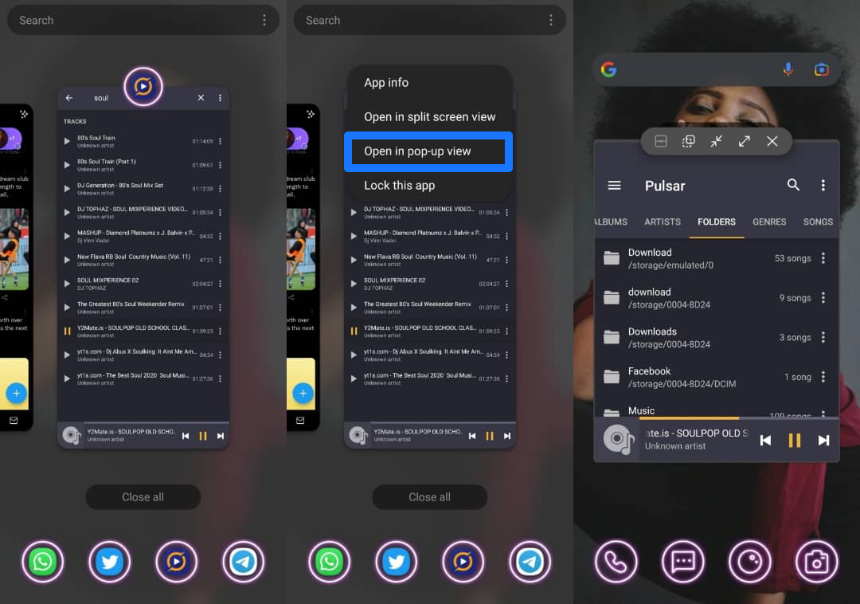Tap Close all on the left recents screen
Image resolution: width=860 pixels, height=604 pixels.
click(x=143, y=497)
